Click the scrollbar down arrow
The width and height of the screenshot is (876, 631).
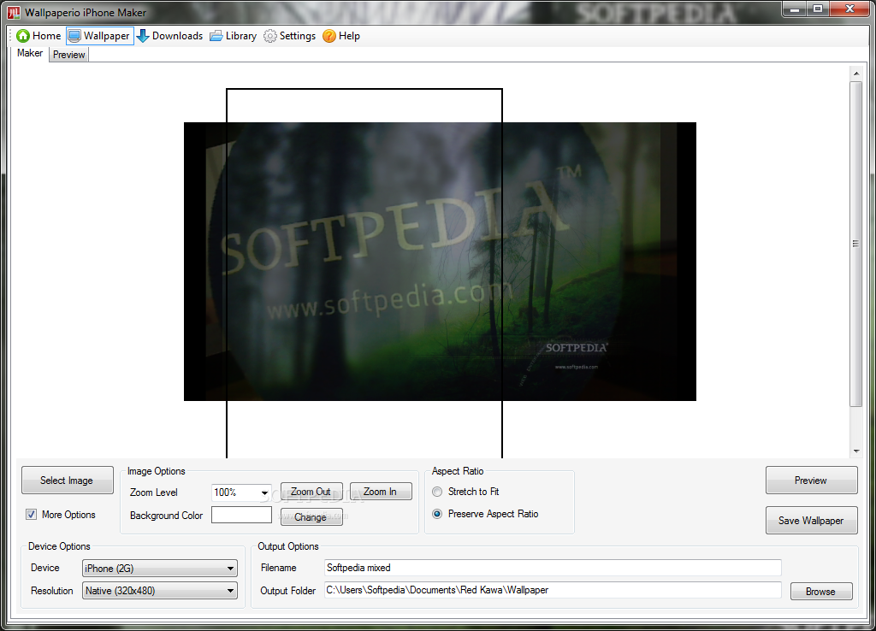[855, 451]
